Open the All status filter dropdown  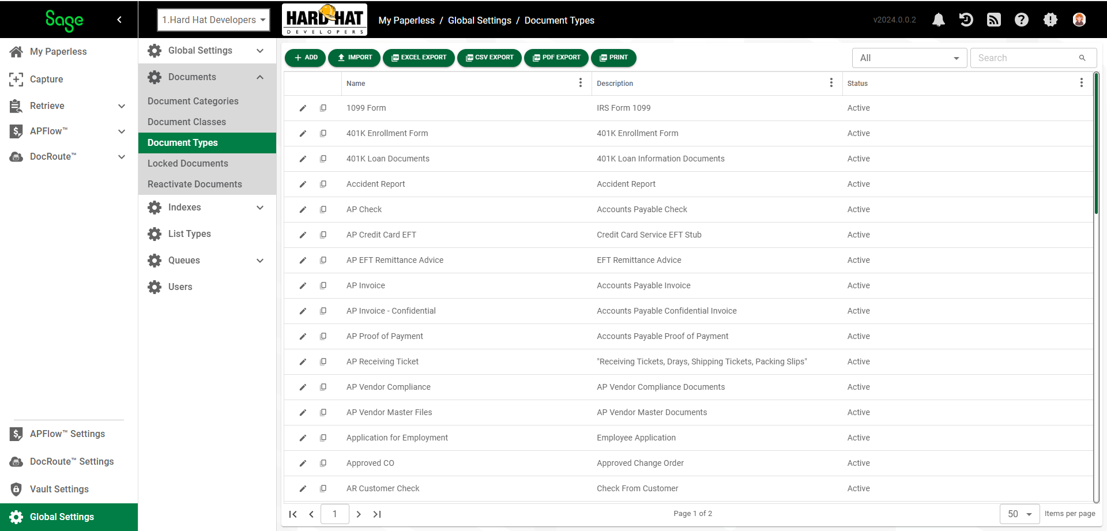point(909,58)
